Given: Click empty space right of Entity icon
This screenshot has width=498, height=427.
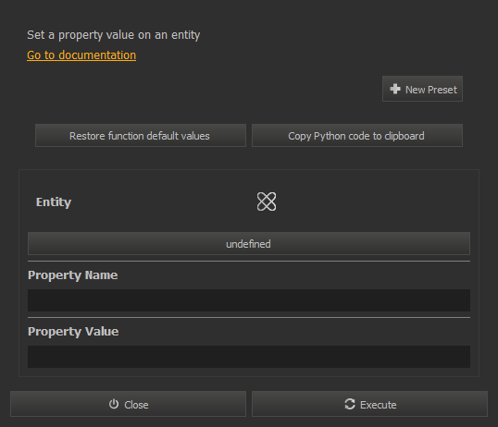Looking at the screenshot, I should (x=373, y=201).
